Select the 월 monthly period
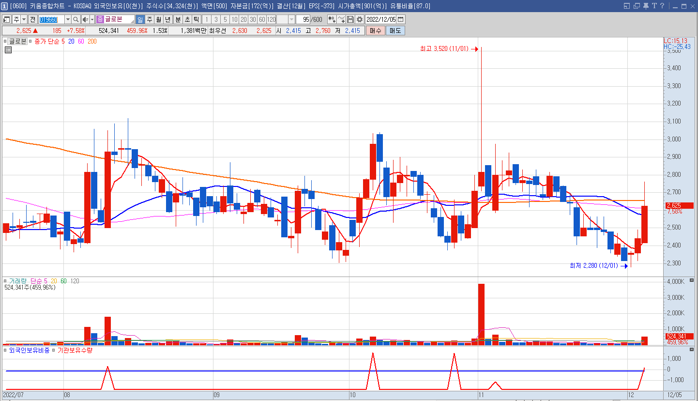698x401 pixels. coord(159,19)
